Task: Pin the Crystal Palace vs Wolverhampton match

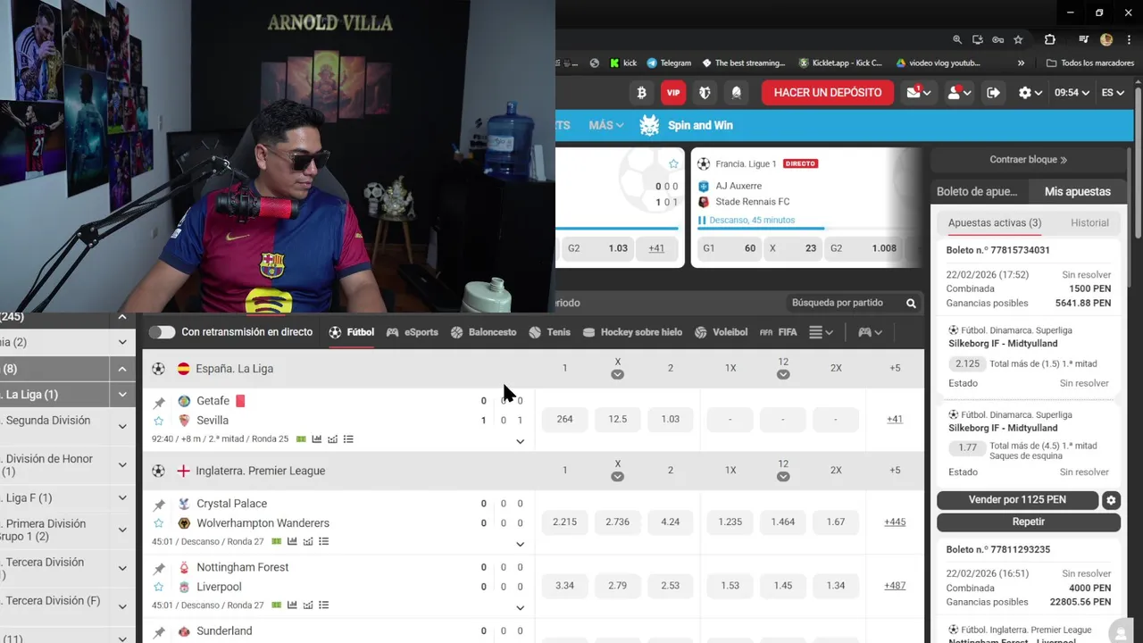Action: tap(159, 505)
